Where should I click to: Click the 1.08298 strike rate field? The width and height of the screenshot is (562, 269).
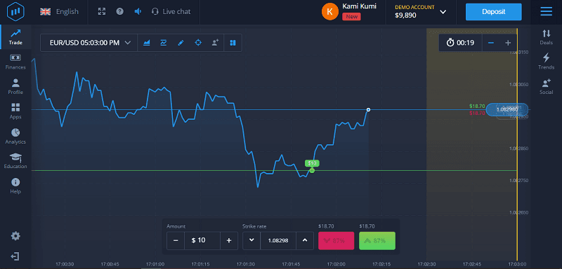278,240
